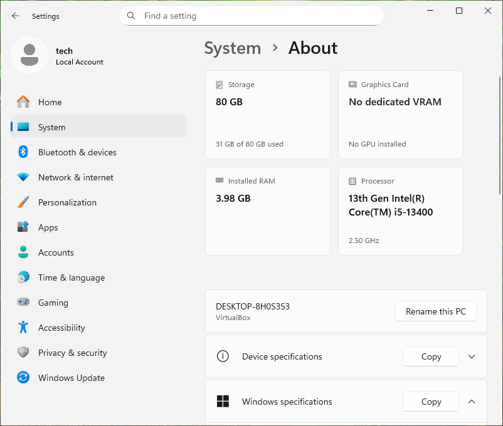The height and width of the screenshot is (426, 503).
Task: Click the Apps icon in sidebar
Action: [23, 227]
